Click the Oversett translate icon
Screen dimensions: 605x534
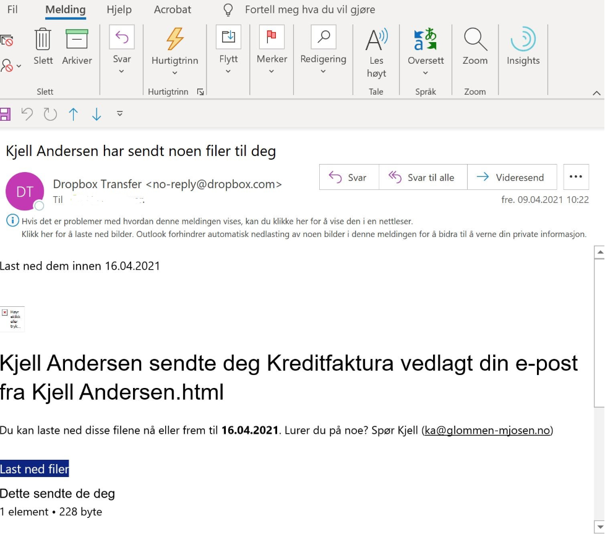coord(425,40)
